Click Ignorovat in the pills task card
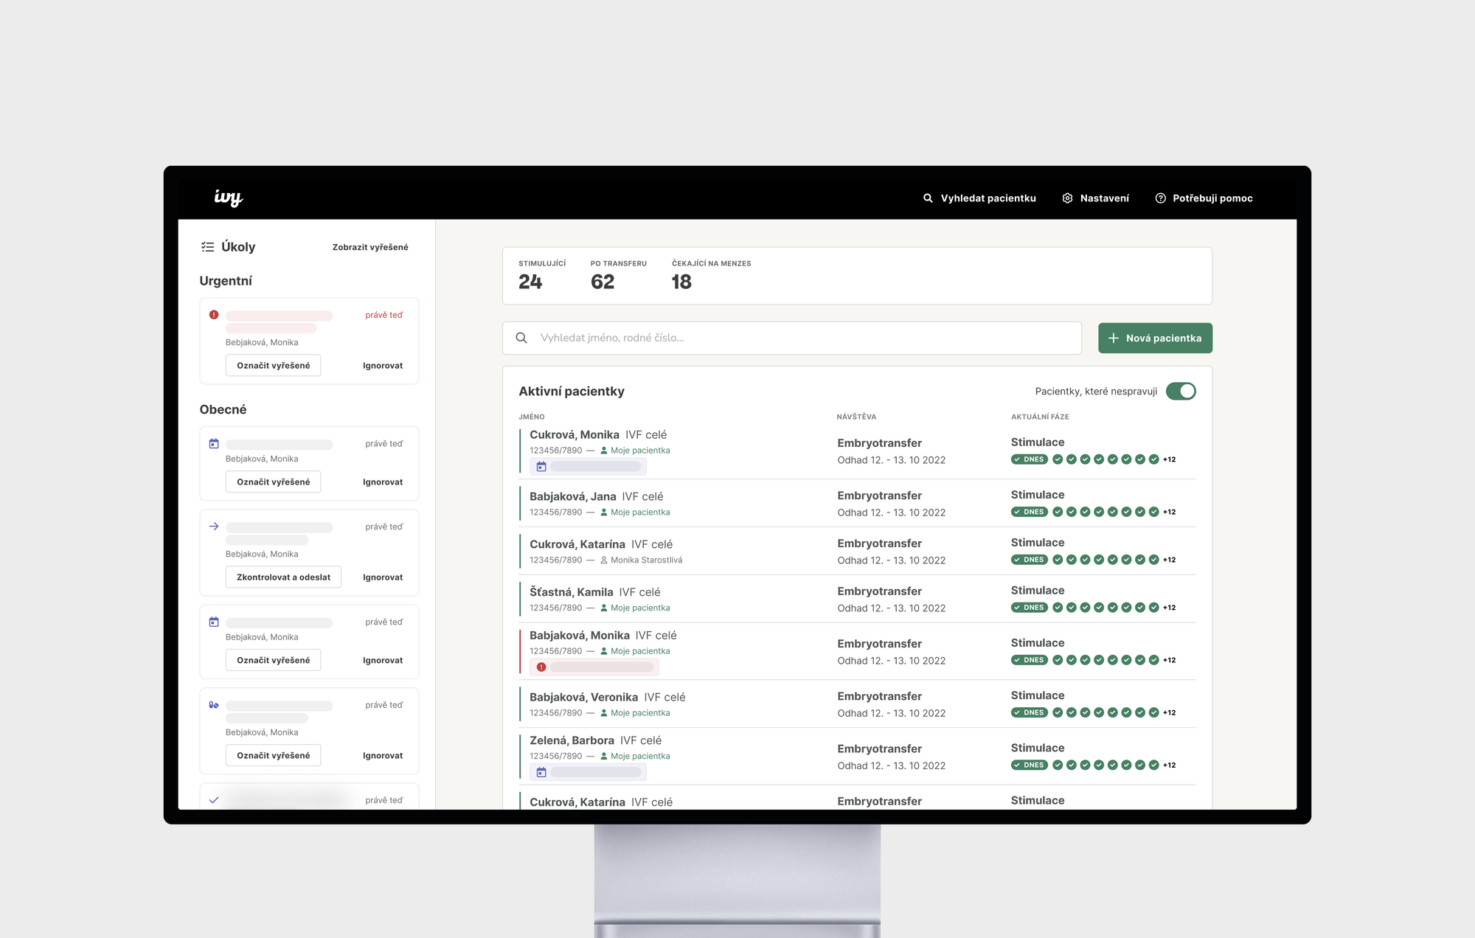1475x938 pixels. (383, 756)
